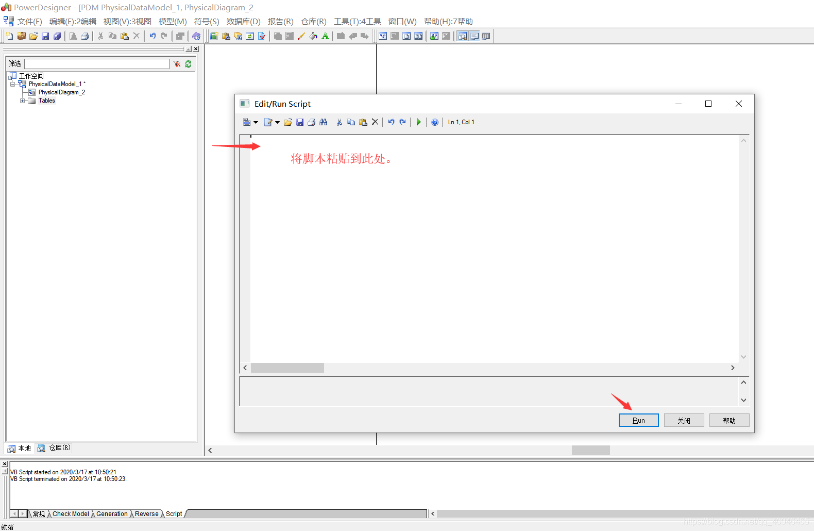Click the 关闭 button in script dialog
This screenshot has height=531, width=814.
click(684, 420)
